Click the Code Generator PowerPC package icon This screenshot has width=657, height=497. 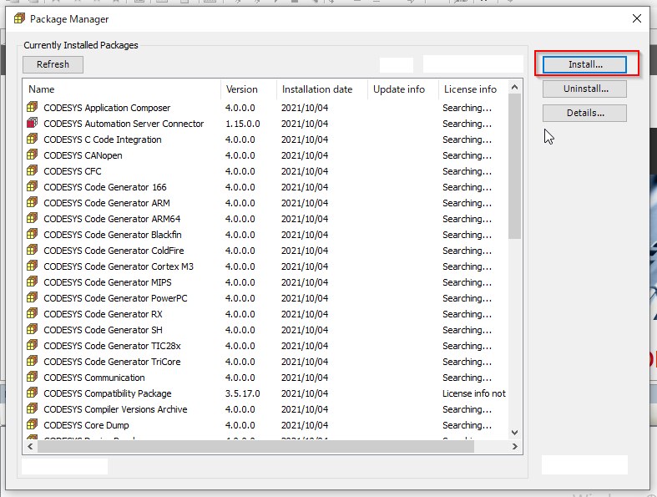coord(33,297)
